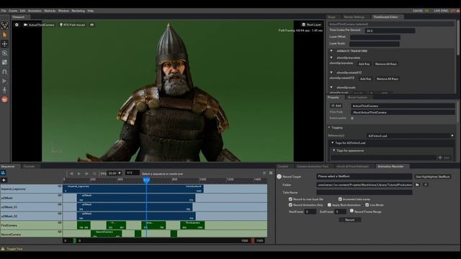Collapse the Tags for A2Fintro2.usd group
461x259 pixels.
click(333, 142)
